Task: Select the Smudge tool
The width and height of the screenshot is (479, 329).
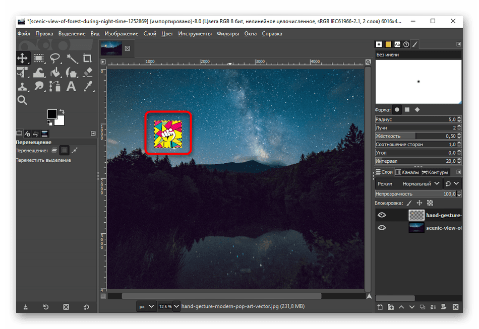Action: [39, 87]
